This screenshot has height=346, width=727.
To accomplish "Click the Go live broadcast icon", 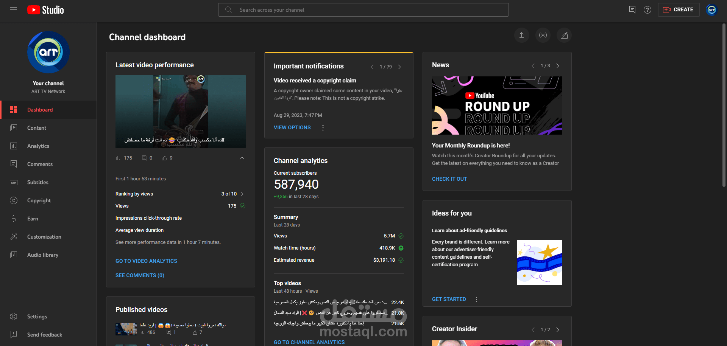I will pos(543,35).
